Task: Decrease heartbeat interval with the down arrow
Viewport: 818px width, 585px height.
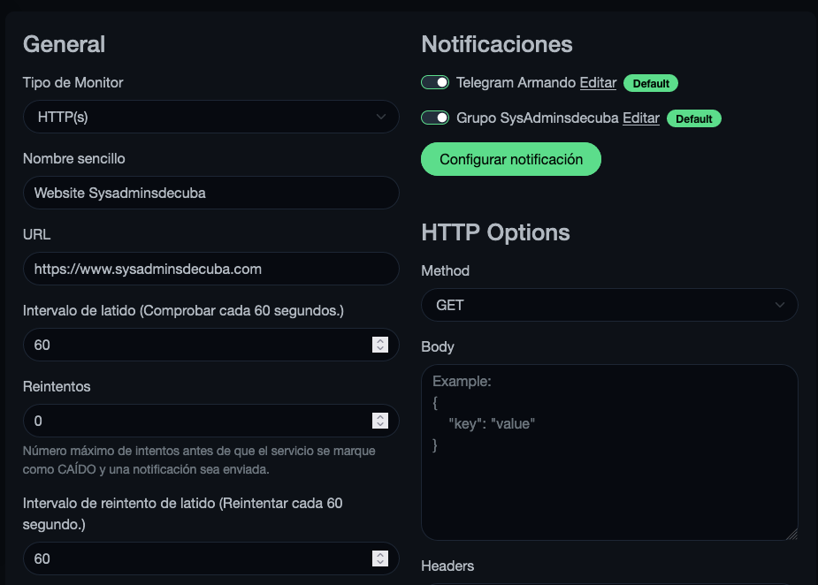Action: coord(379,348)
